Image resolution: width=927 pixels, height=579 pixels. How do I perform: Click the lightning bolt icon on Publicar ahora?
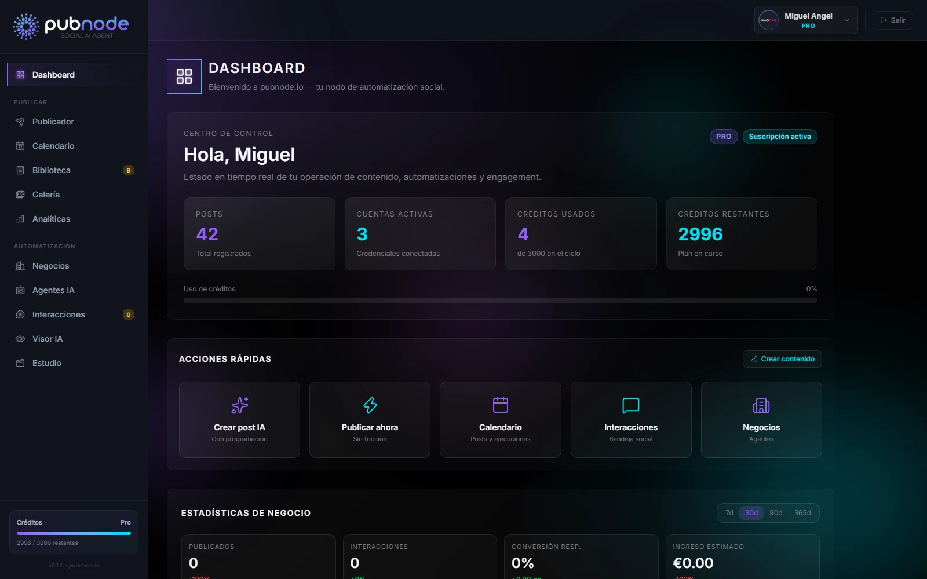point(370,405)
